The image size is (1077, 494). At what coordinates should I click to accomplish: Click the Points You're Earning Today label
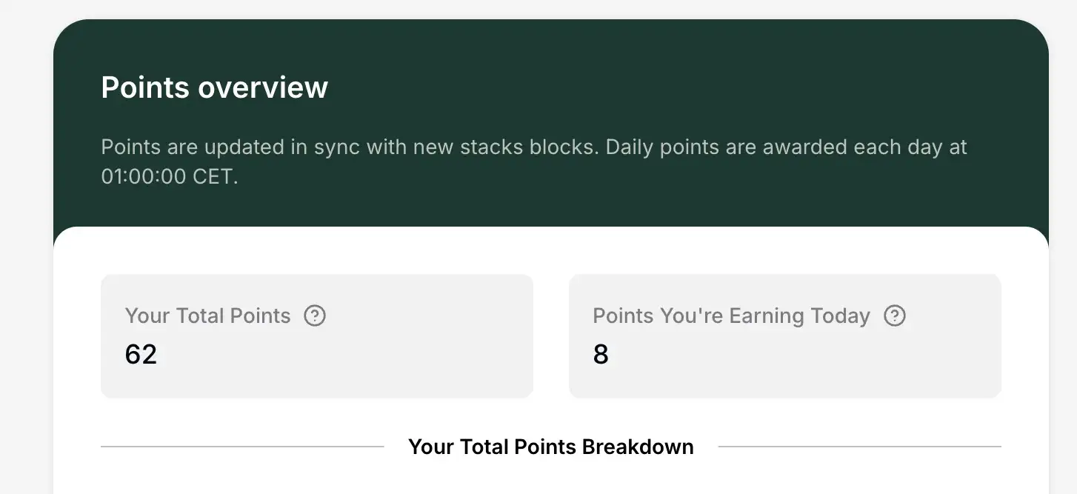pos(731,316)
